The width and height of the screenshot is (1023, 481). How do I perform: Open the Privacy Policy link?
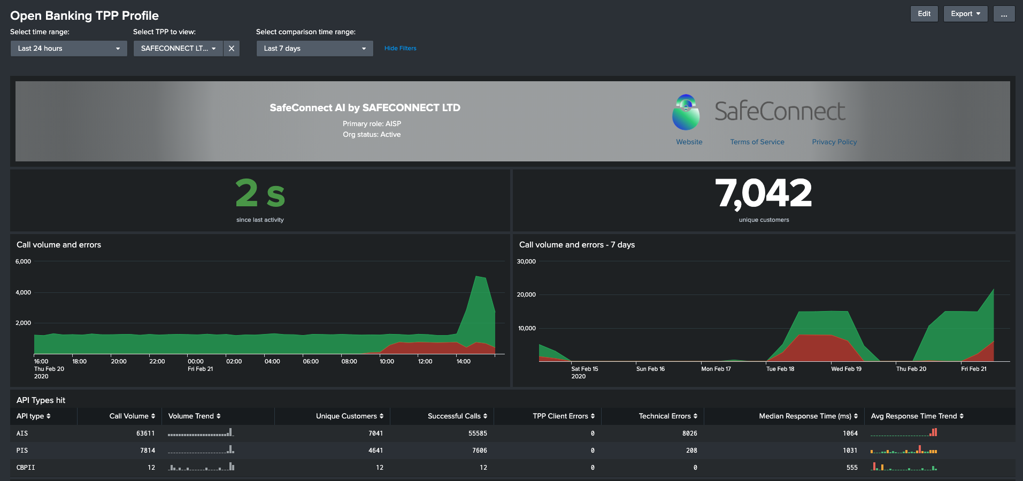(x=834, y=142)
